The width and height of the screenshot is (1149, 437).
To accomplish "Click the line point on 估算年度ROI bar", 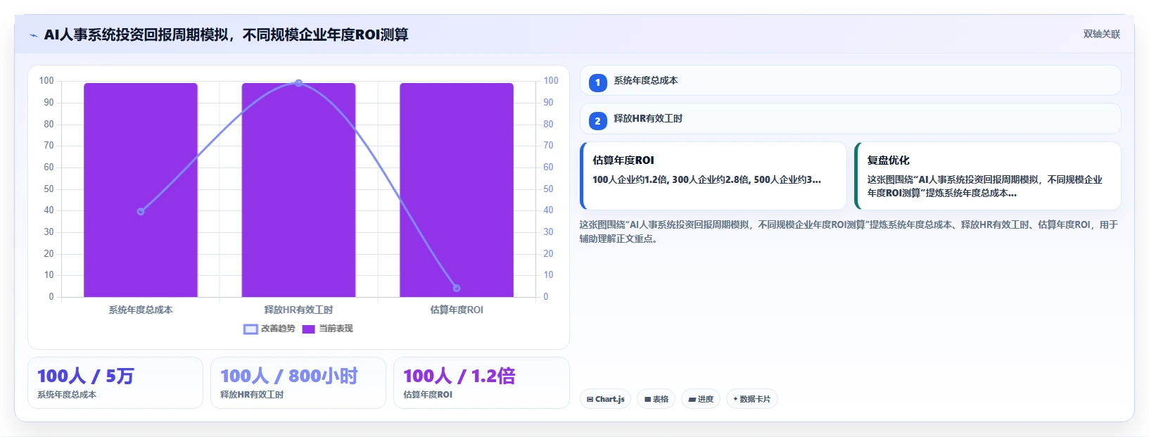I will [457, 288].
